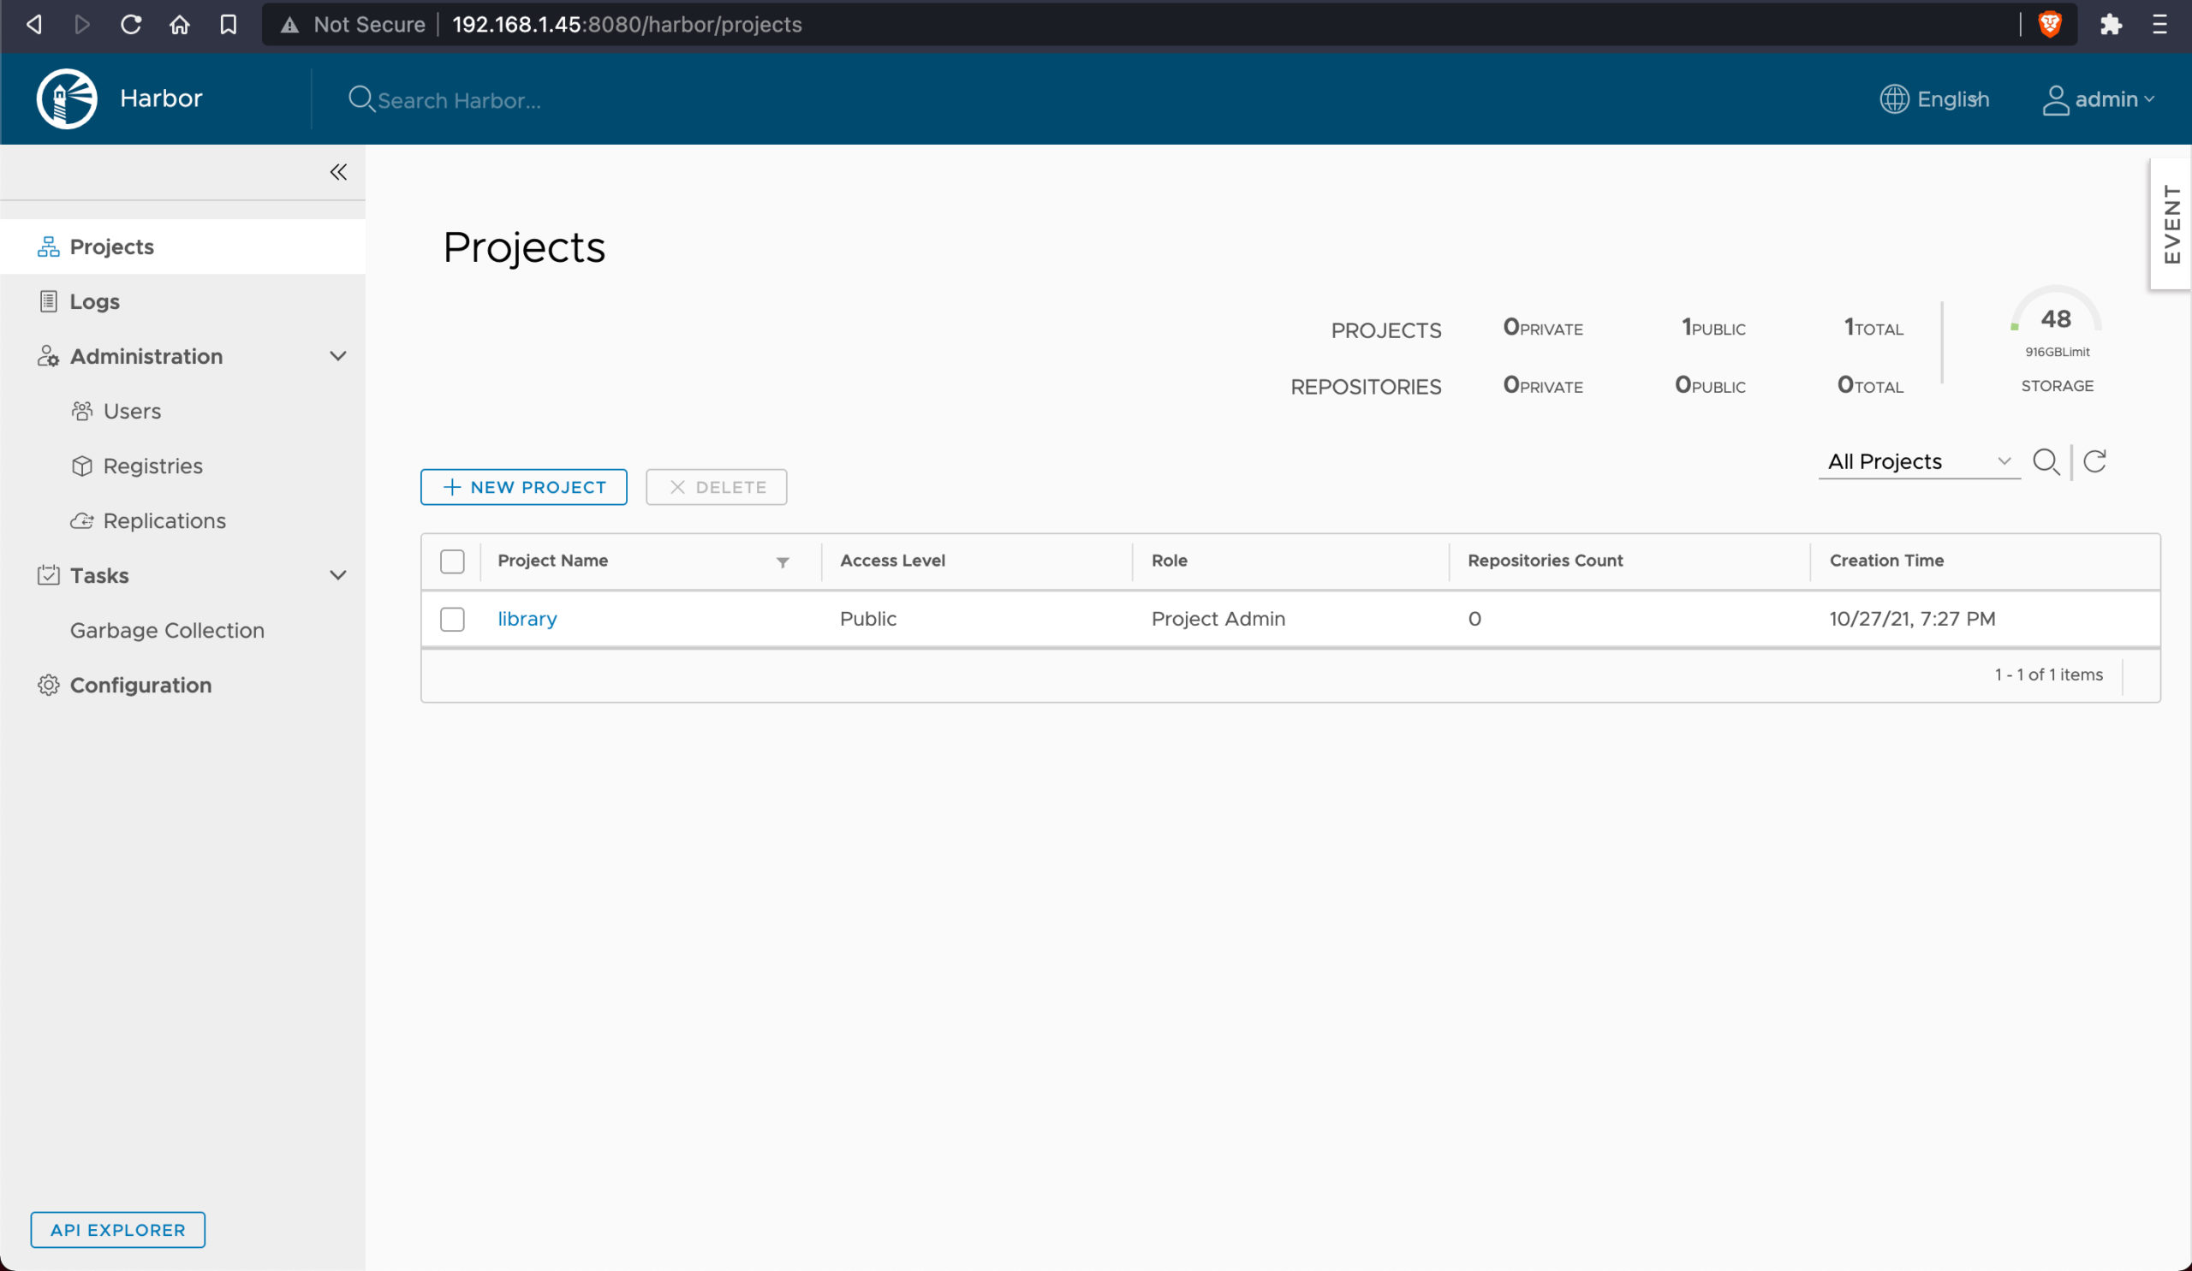Click the 0 TOTAL repositories count

[1870, 385]
